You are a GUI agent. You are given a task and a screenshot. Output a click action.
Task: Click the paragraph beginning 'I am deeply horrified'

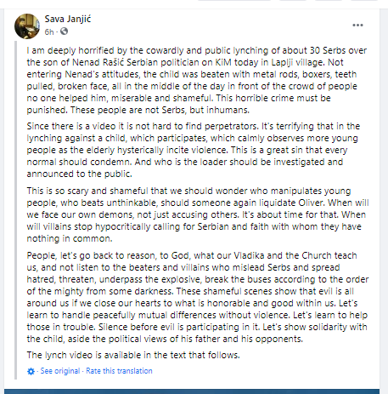click(197, 80)
